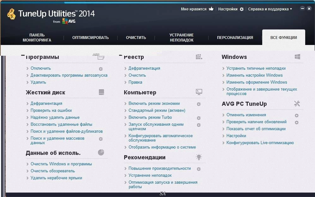Click Включить режим экономии link
Screen dimensions: 315x197
click(154, 104)
